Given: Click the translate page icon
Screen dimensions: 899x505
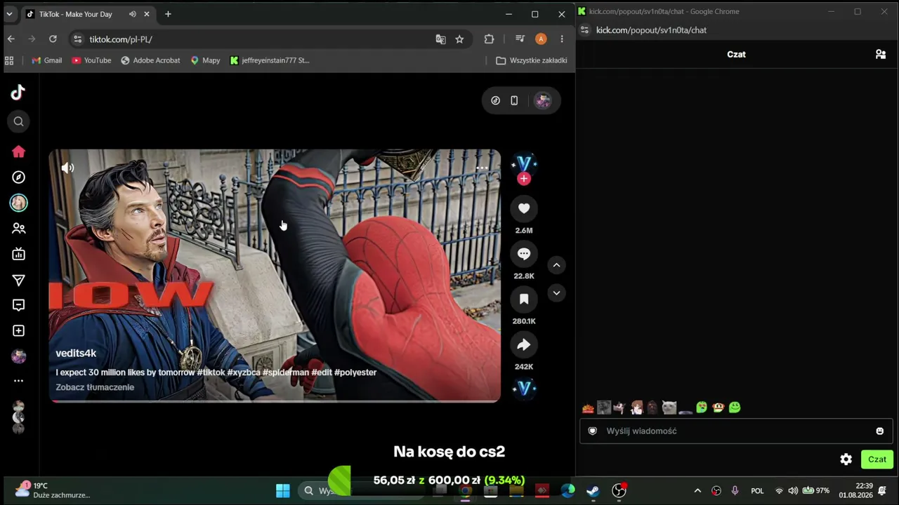Looking at the screenshot, I should point(440,39).
